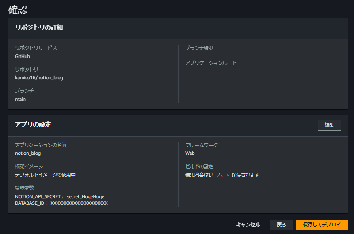Click the 確認 page heading

pyautogui.click(x=18, y=10)
